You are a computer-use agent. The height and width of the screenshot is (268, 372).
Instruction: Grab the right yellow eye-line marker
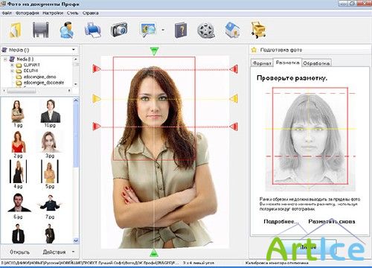point(234,99)
